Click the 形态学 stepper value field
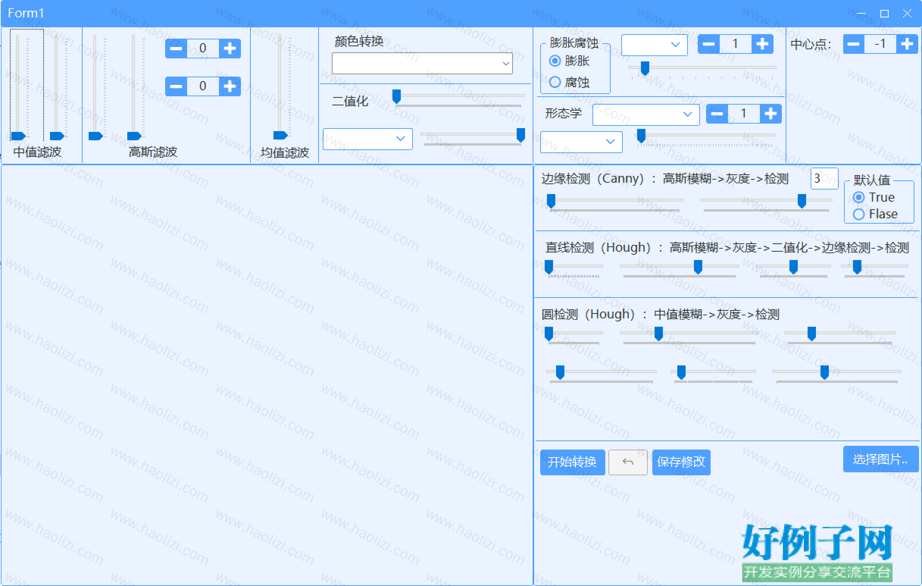 tap(744, 114)
